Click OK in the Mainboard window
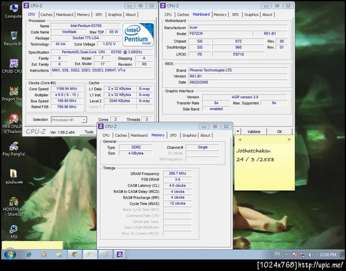This screenshot has width=346, height=271. point(279,132)
